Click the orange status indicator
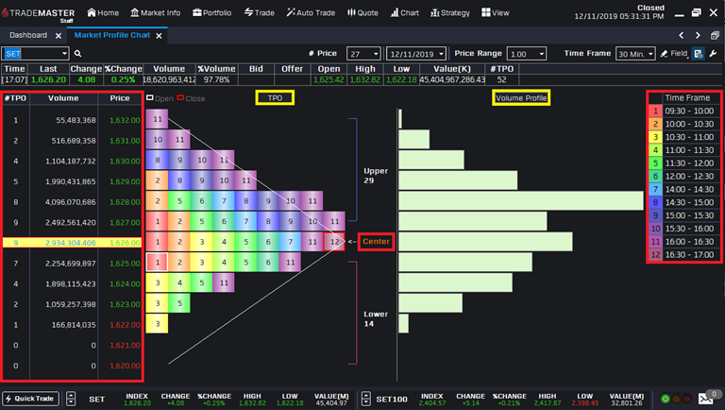 [676, 399]
